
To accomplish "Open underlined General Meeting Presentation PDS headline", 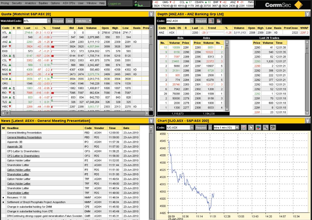I will (24, 137).
